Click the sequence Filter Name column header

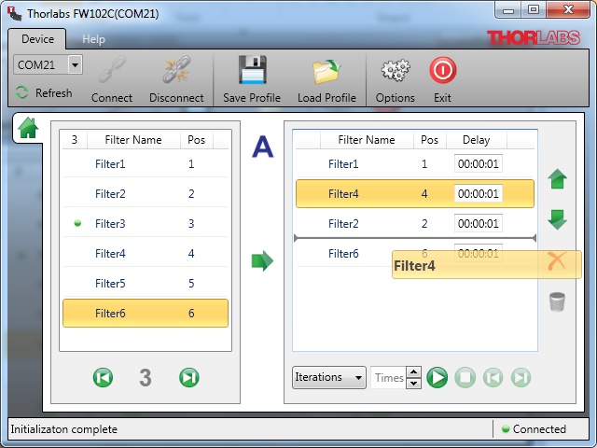[x=367, y=140]
